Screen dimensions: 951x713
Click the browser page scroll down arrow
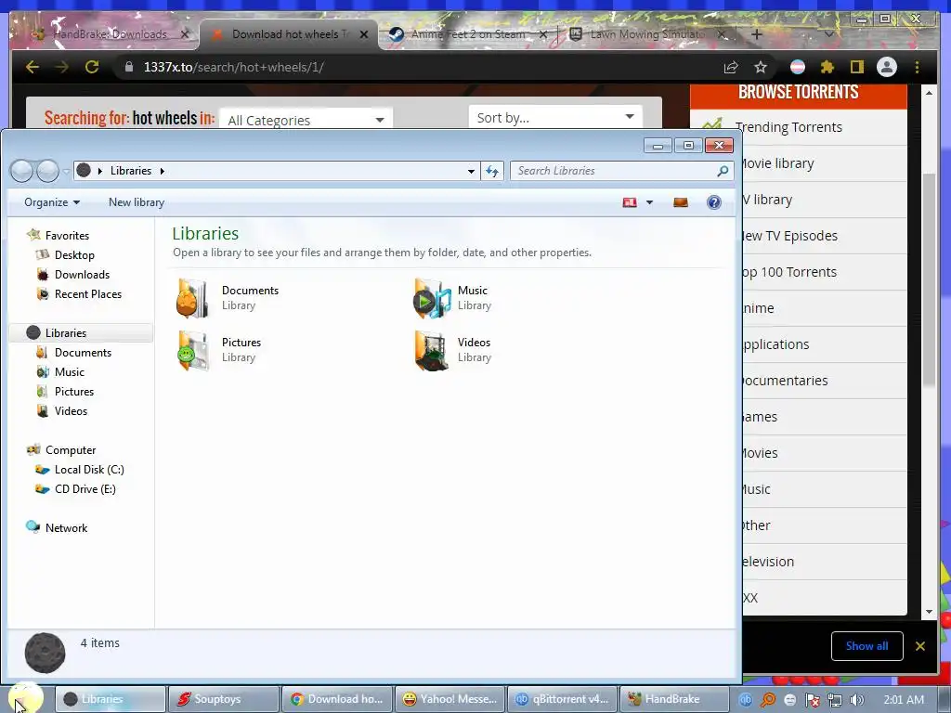pyautogui.click(x=929, y=612)
